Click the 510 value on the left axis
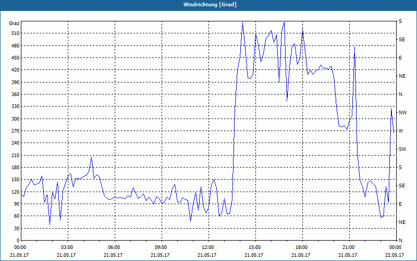 coord(15,33)
